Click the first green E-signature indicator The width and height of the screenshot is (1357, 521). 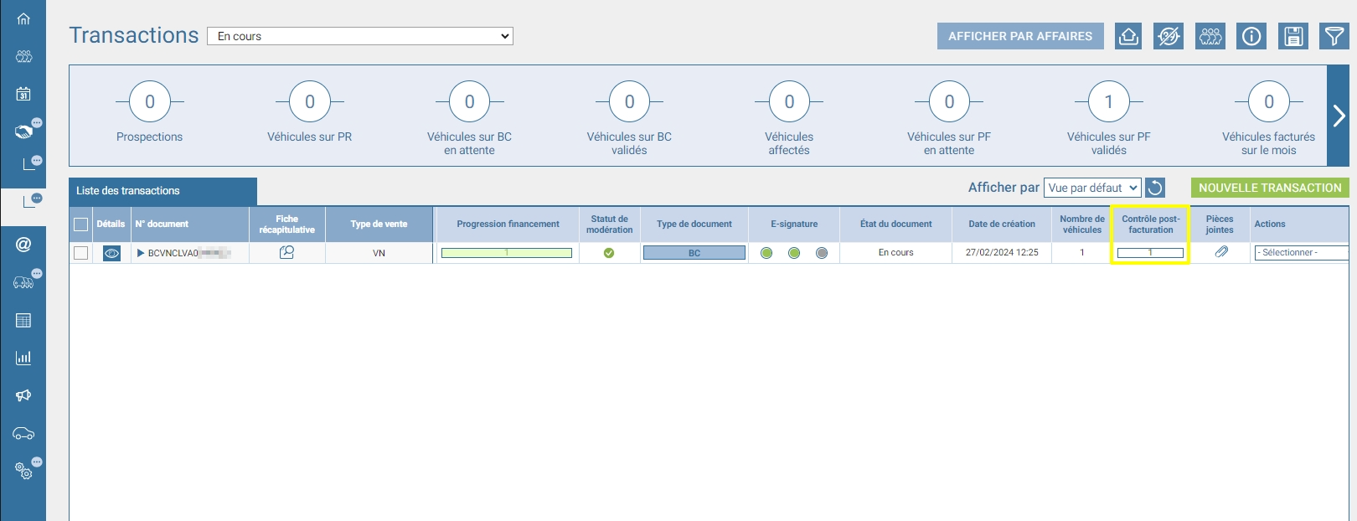[766, 253]
